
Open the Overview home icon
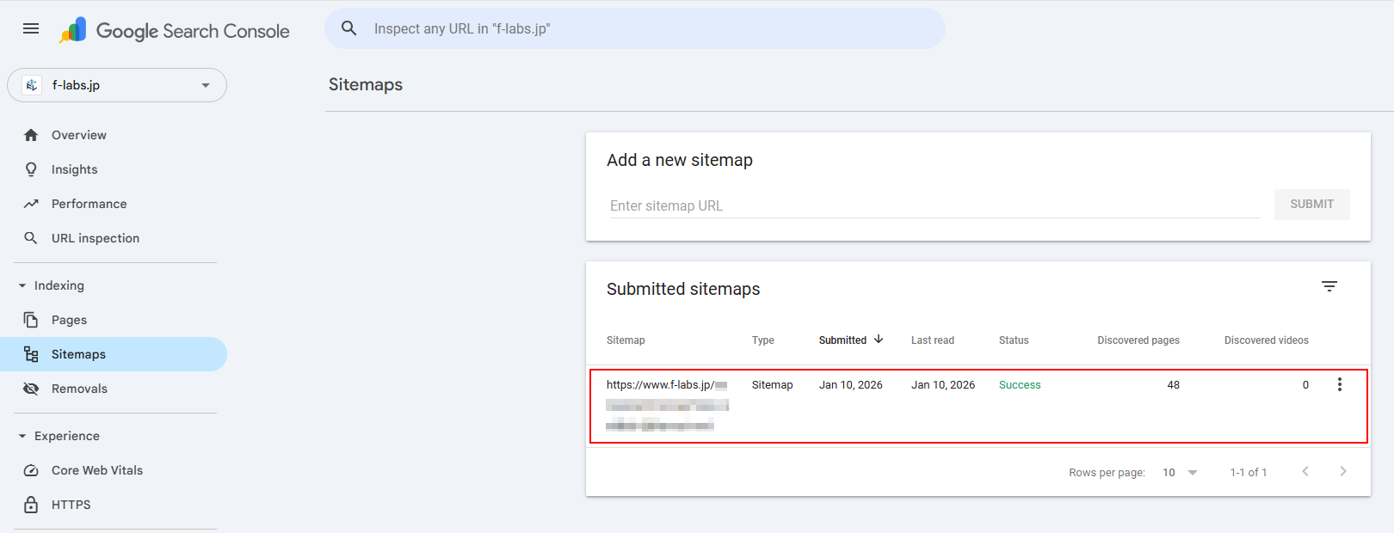click(31, 135)
